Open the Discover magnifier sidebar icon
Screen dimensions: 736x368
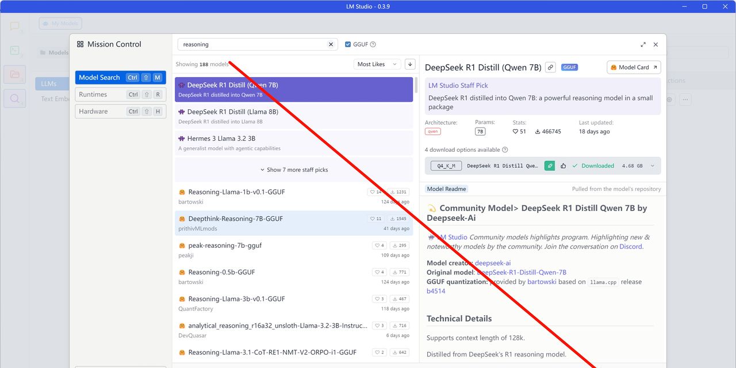15,99
